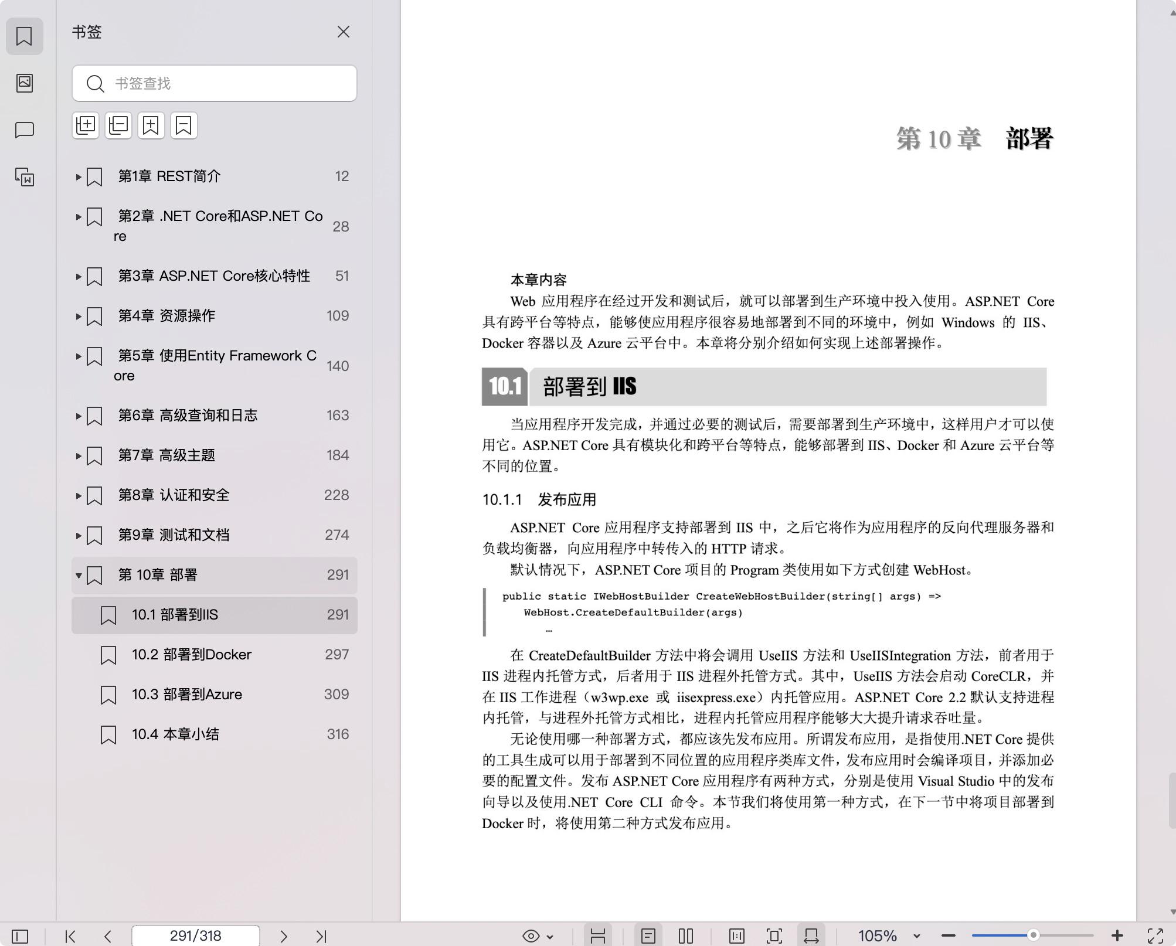Viewport: 1176px width, 946px height.
Task: Click the bookmark icon of 10.2 部署到Docker
Action: tap(108, 655)
